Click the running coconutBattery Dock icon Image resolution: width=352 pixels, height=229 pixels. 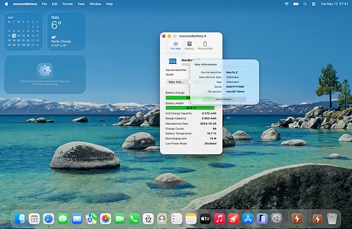coord(297,219)
